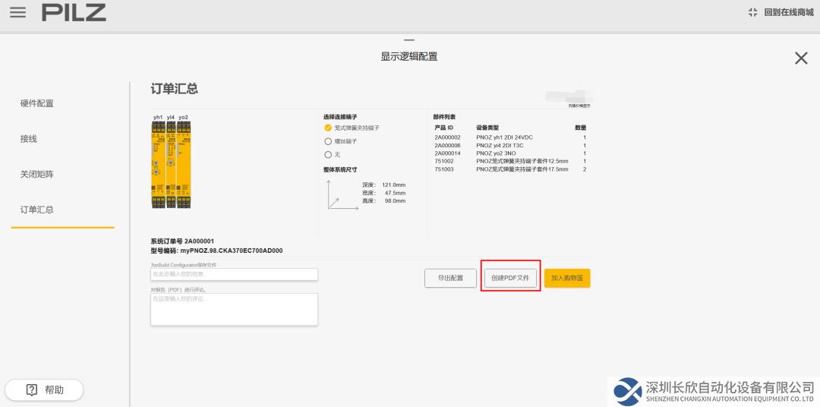This screenshot has width=820, height=407.
Task: Click the yh1 module image
Action: pyautogui.click(x=158, y=164)
